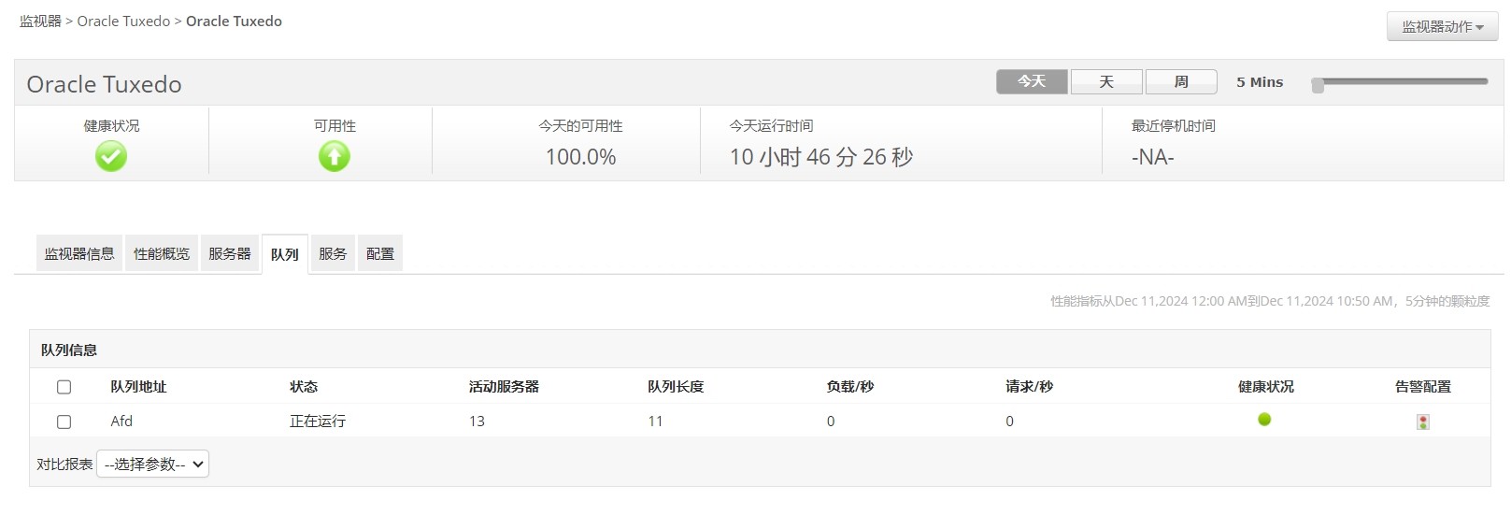Click the 队列信息 section title

(69, 350)
